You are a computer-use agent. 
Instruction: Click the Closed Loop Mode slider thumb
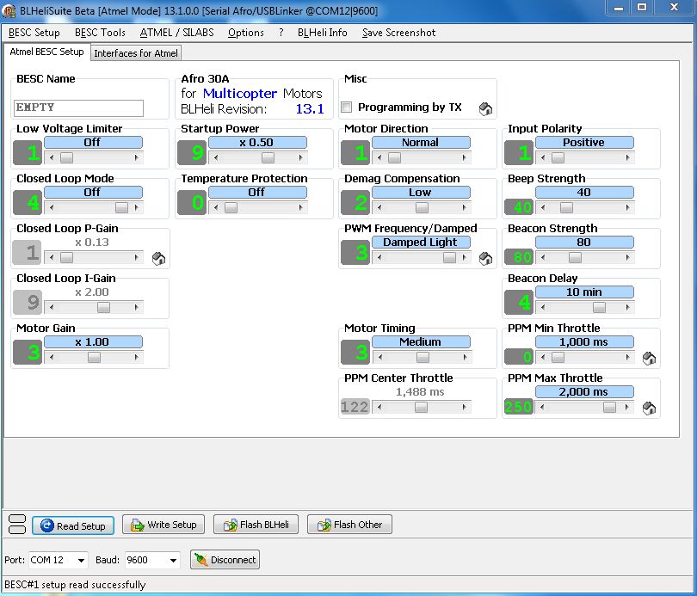122,207
